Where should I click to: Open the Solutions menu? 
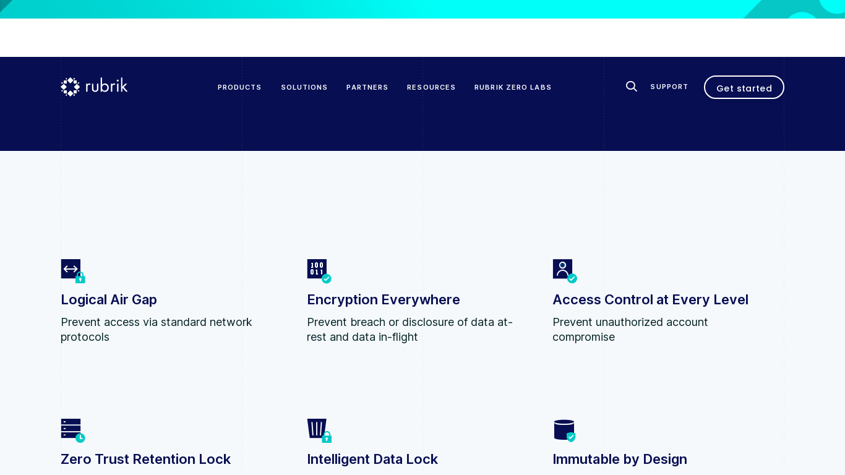pos(304,87)
